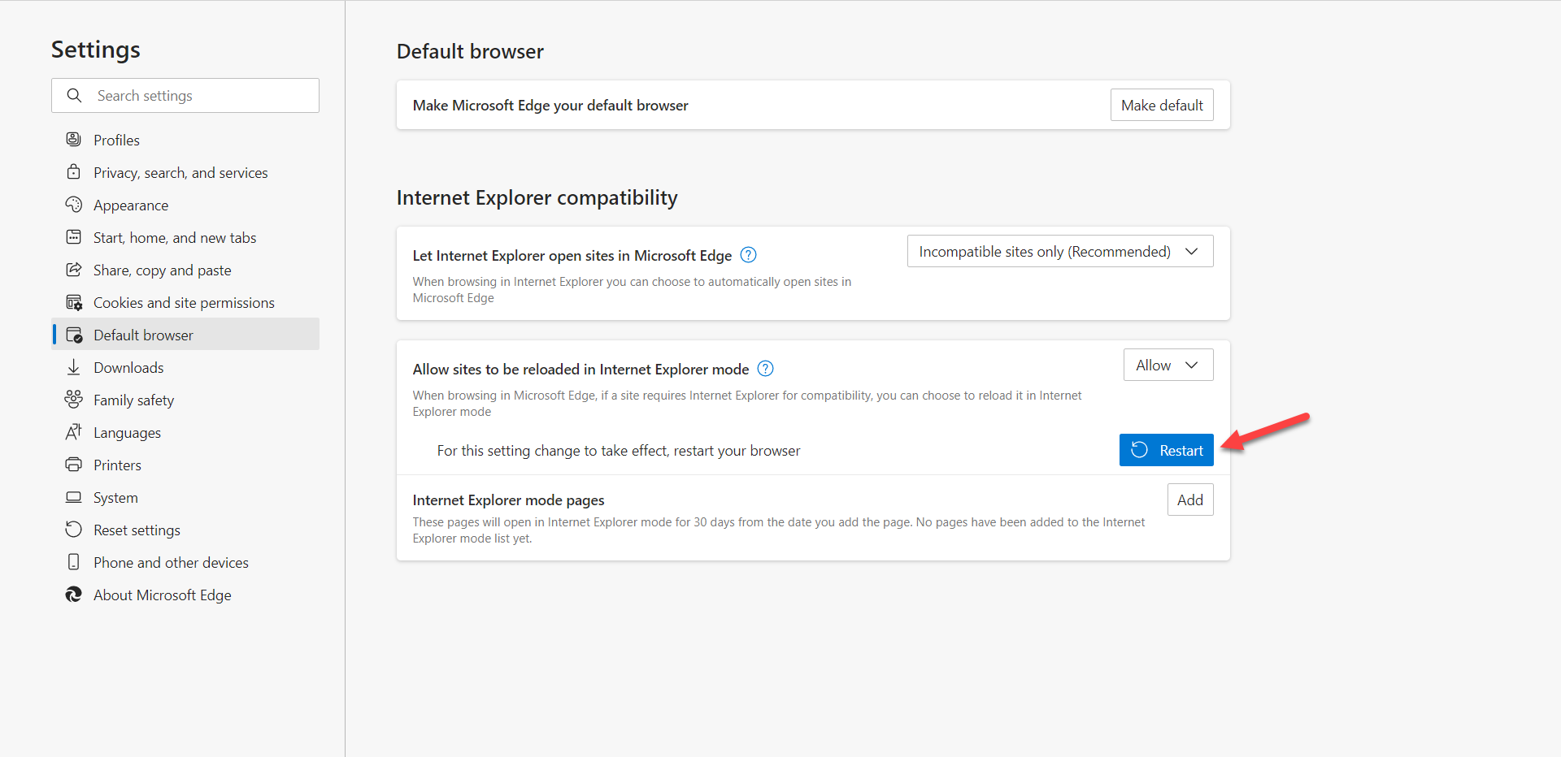Image resolution: width=1561 pixels, height=757 pixels.
Task: Click the Profiles icon in sidebar
Action: tap(73, 140)
